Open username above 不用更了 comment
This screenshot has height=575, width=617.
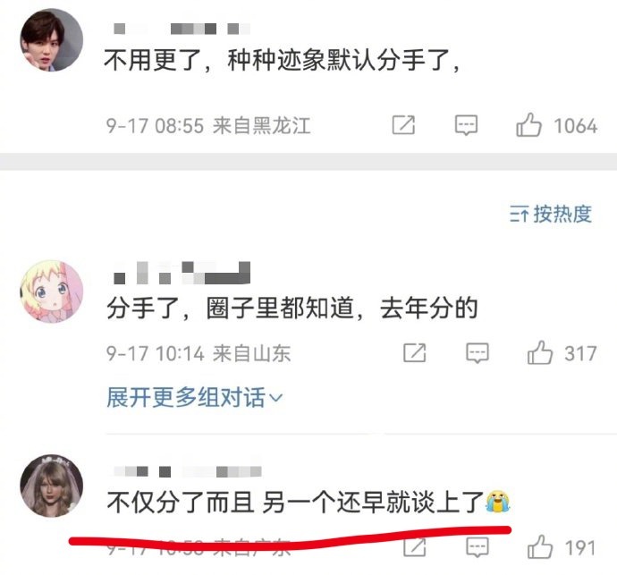coord(182,29)
